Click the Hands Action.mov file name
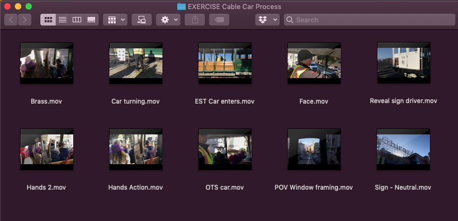The width and height of the screenshot is (458, 221). click(135, 188)
